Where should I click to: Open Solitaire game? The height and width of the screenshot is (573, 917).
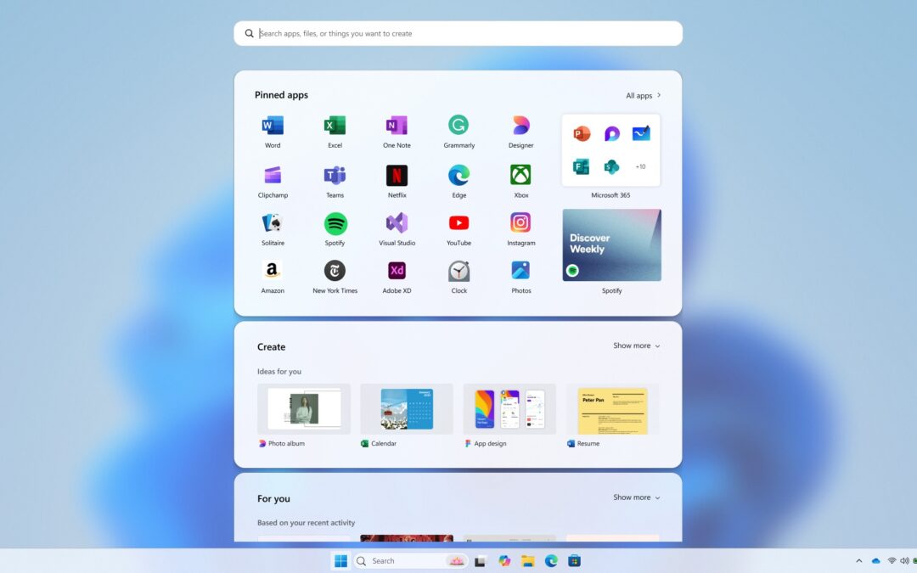click(x=273, y=223)
